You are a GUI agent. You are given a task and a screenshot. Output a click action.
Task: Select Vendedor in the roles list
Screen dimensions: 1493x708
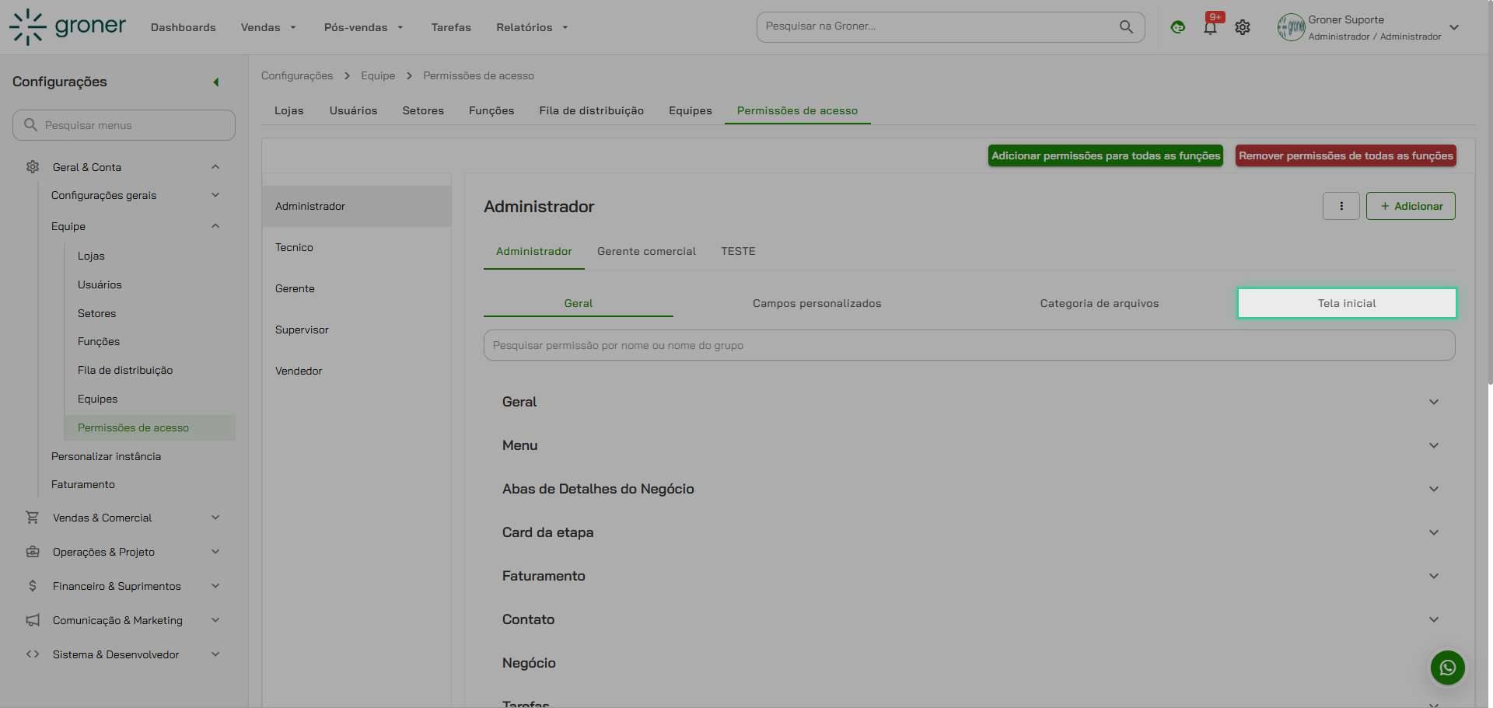click(299, 371)
